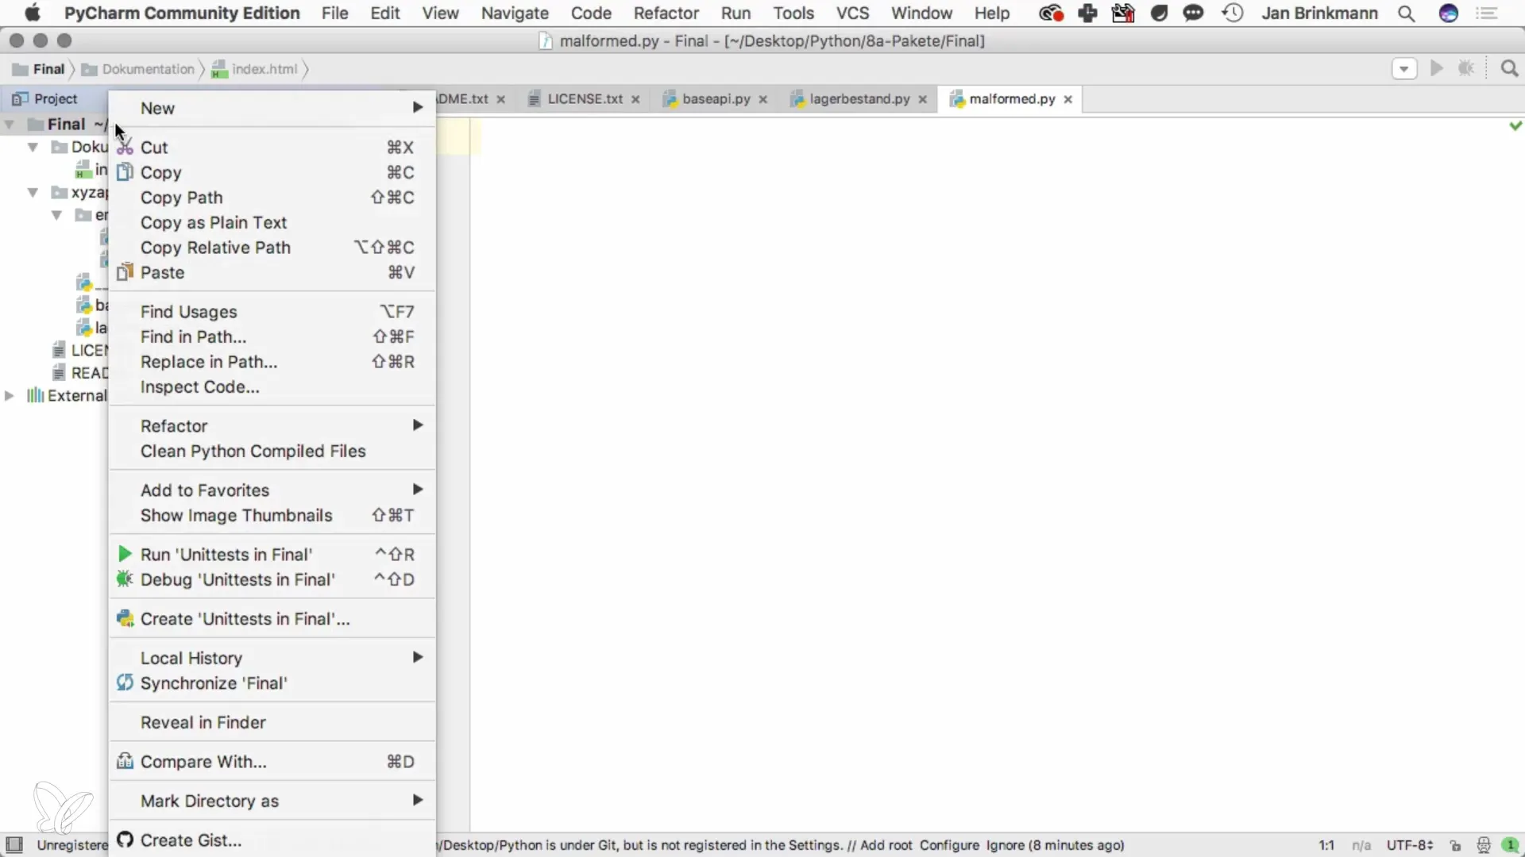Click the toolbar Run button
1525x857 pixels.
point(1437,69)
